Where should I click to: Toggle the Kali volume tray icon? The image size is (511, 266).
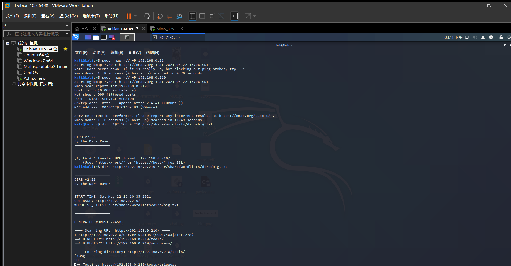coord(475,37)
